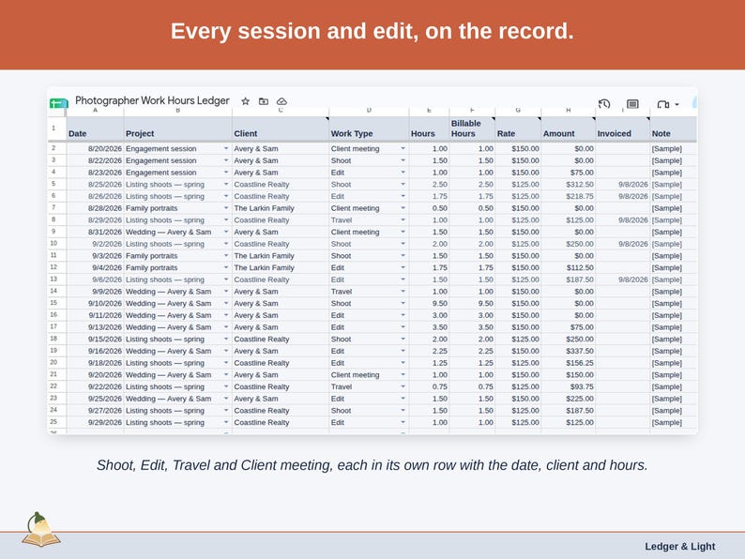
Task: Open Project dropdown for Family portraits row 7
Action: tap(226, 208)
